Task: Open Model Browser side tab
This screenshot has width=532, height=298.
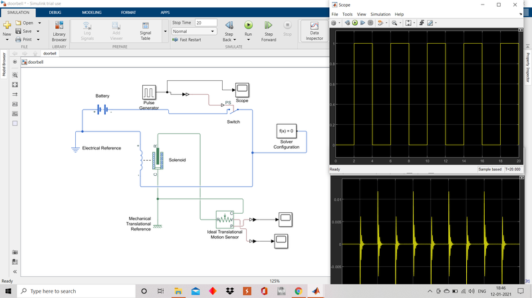Action: coord(4,64)
